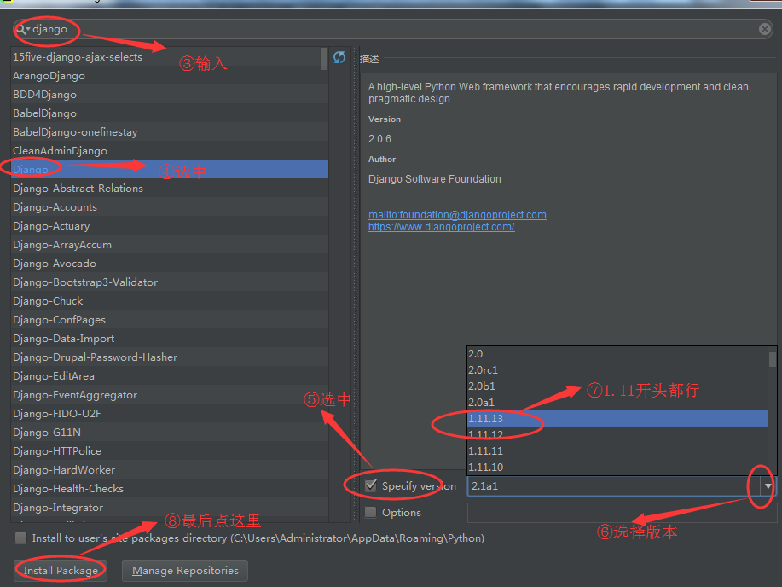Screen dimensions: 782x587
Task: Open Manage Repositories
Action: coord(185,571)
